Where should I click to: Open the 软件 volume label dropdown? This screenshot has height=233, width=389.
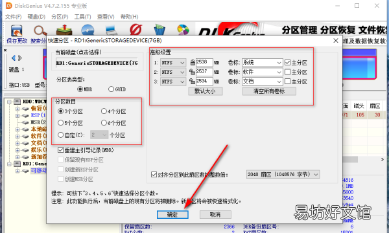coord(279,72)
